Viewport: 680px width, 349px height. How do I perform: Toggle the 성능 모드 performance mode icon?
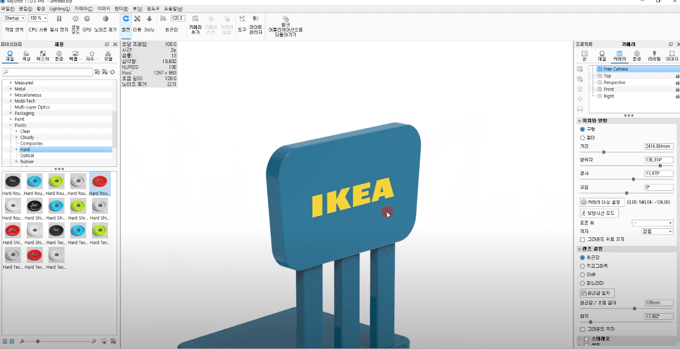pyautogui.click(x=75, y=19)
